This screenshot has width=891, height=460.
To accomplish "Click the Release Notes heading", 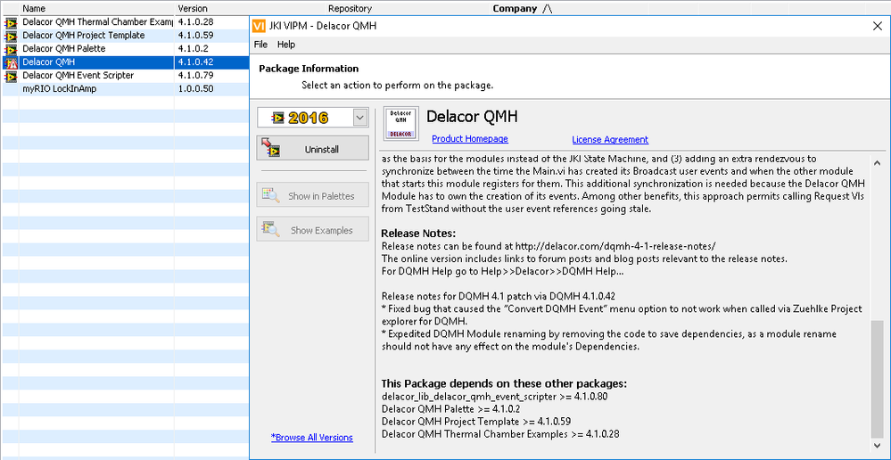I will [419, 234].
